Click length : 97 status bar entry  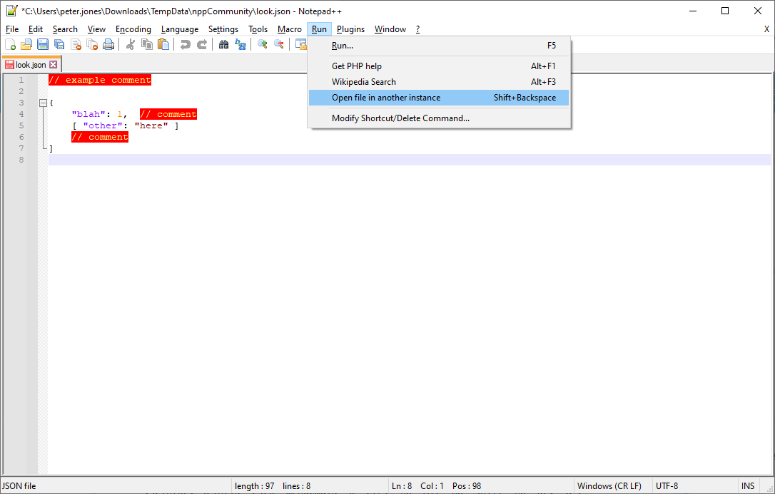pyautogui.click(x=255, y=486)
